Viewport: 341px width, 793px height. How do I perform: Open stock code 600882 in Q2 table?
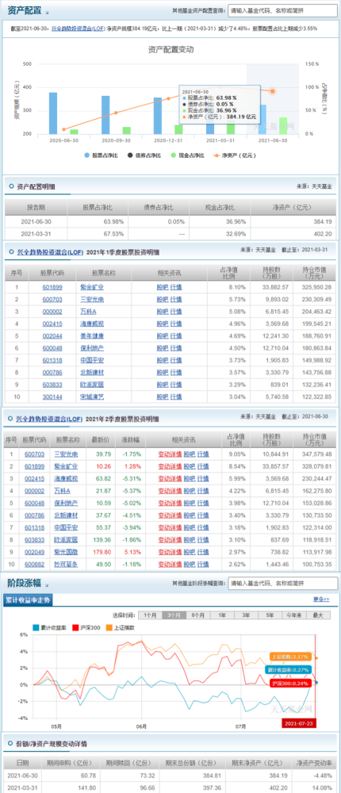pyautogui.click(x=34, y=565)
